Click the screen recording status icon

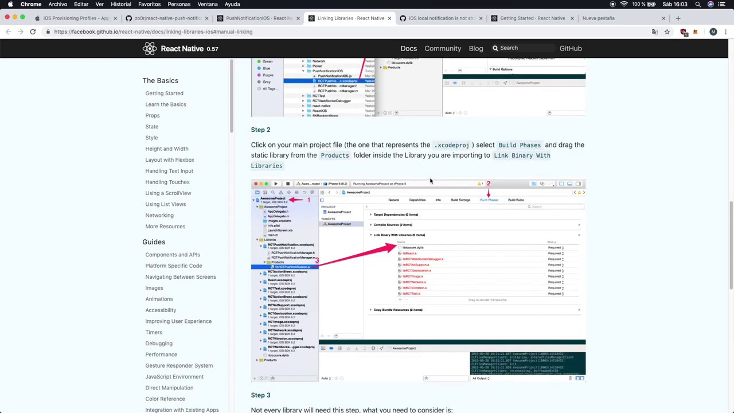[x=612, y=4]
